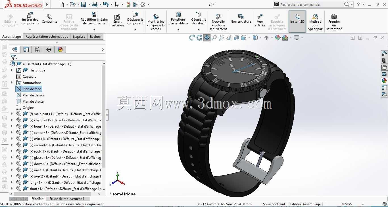
Task: Click Mettre à jour Speedpak
Action: pos(315,22)
